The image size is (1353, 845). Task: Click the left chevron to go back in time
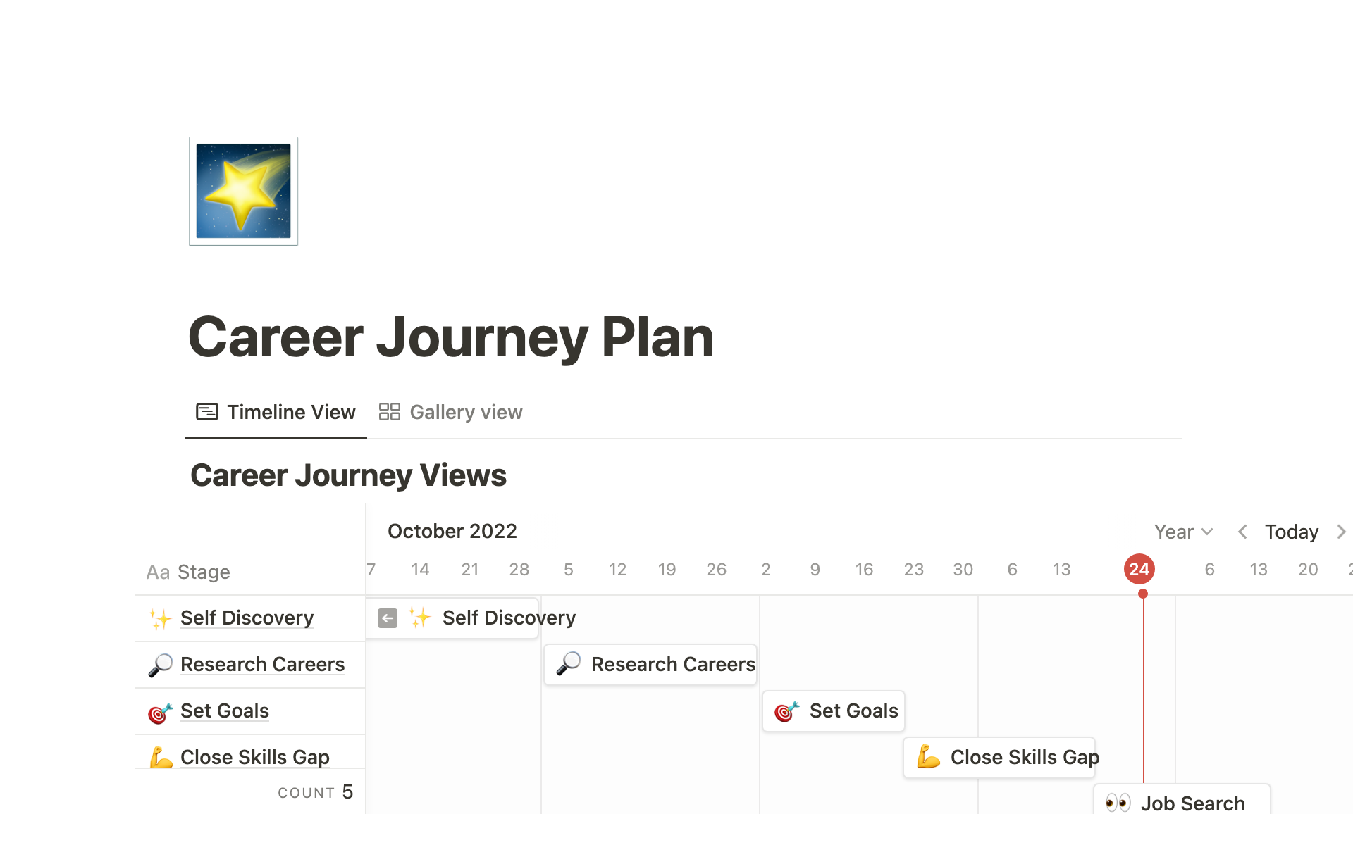(1242, 532)
